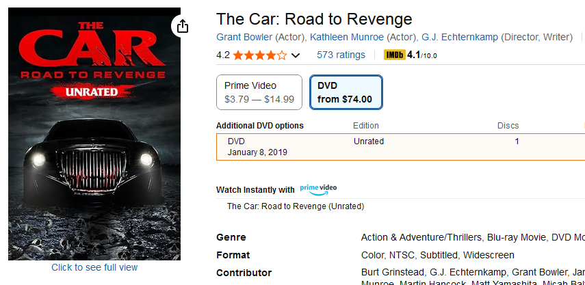
Task: Click The Car: Road to Revenge (Unrated) link
Action: point(295,206)
